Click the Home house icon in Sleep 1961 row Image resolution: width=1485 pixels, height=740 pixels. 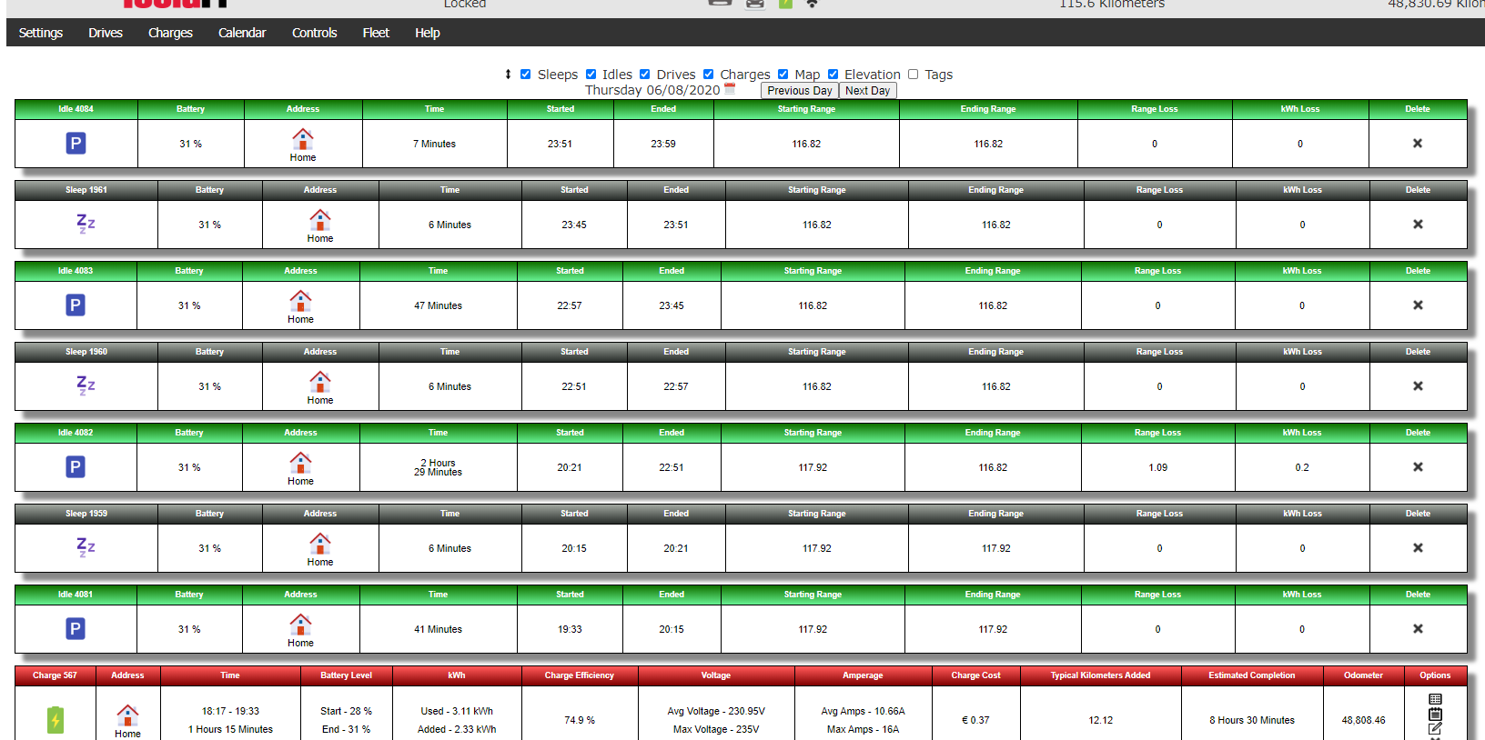(x=320, y=219)
